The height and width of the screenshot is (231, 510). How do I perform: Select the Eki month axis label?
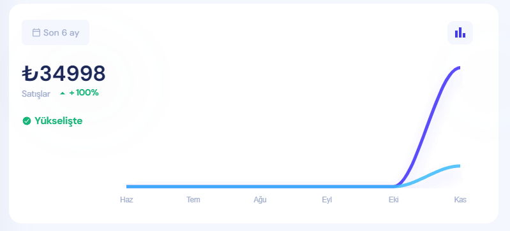(394, 200)
